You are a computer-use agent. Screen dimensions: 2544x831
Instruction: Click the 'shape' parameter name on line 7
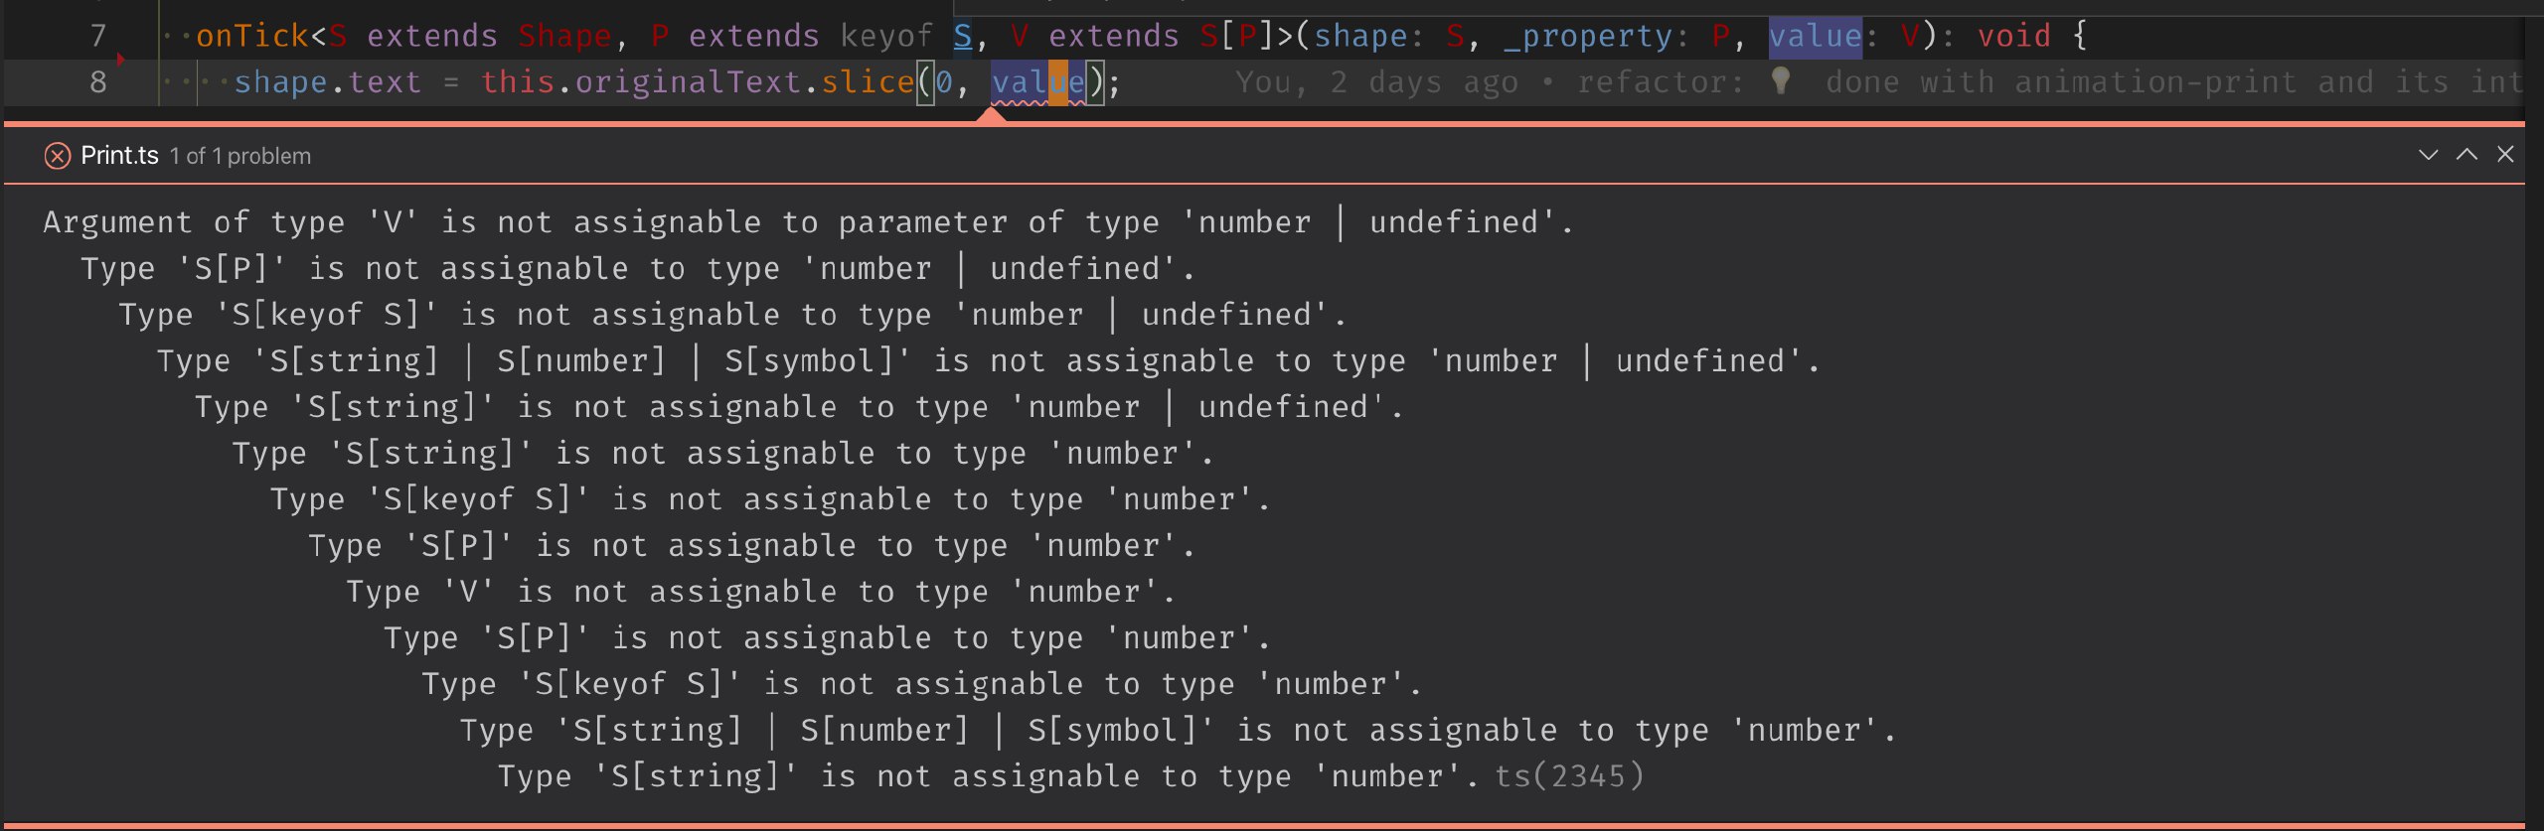click(x=1360, y=36)
